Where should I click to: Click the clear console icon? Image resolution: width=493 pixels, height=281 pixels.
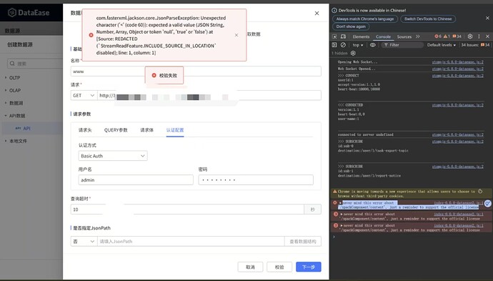point(344,45)
